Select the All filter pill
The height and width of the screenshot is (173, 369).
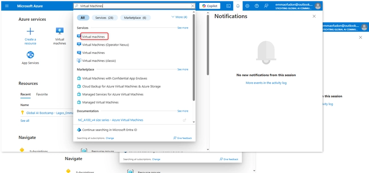click(83, 18)
